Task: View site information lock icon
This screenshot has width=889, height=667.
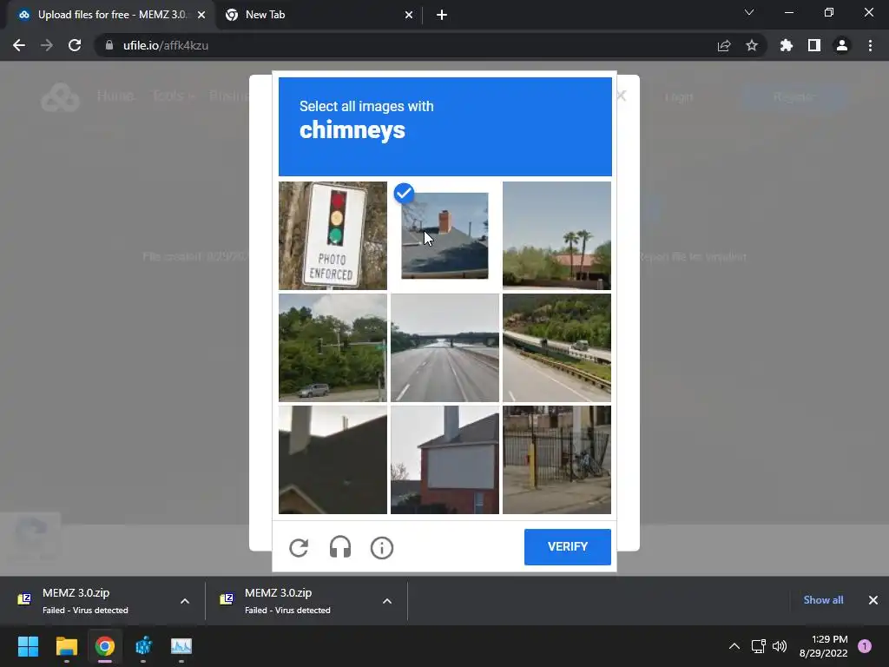Action: [x=109, y=45]
